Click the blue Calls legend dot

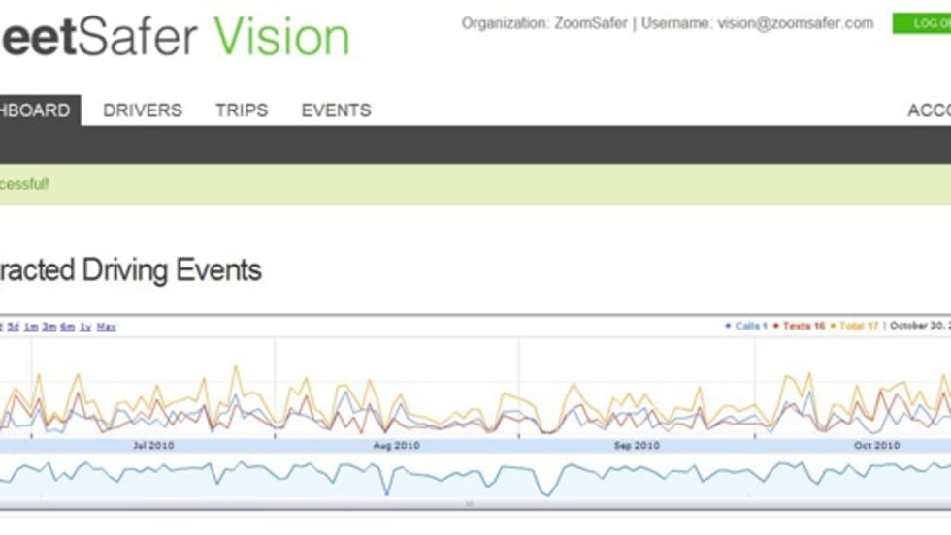(728, 326)
